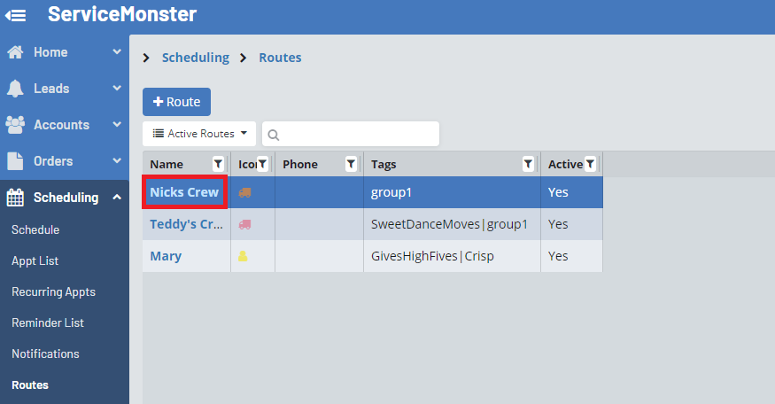This screenshot has width=775, height=404.
Task: Open Appt List in the sidebar
Action: pyautogui.click(x=35, y=261)
